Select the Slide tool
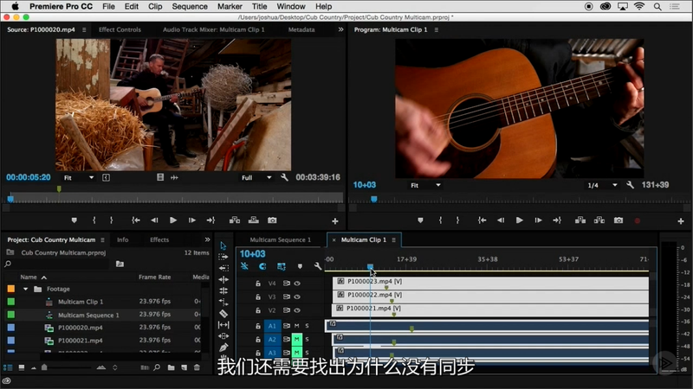Image resolution: width=693 pixels, height=389 pixels. 223,336
